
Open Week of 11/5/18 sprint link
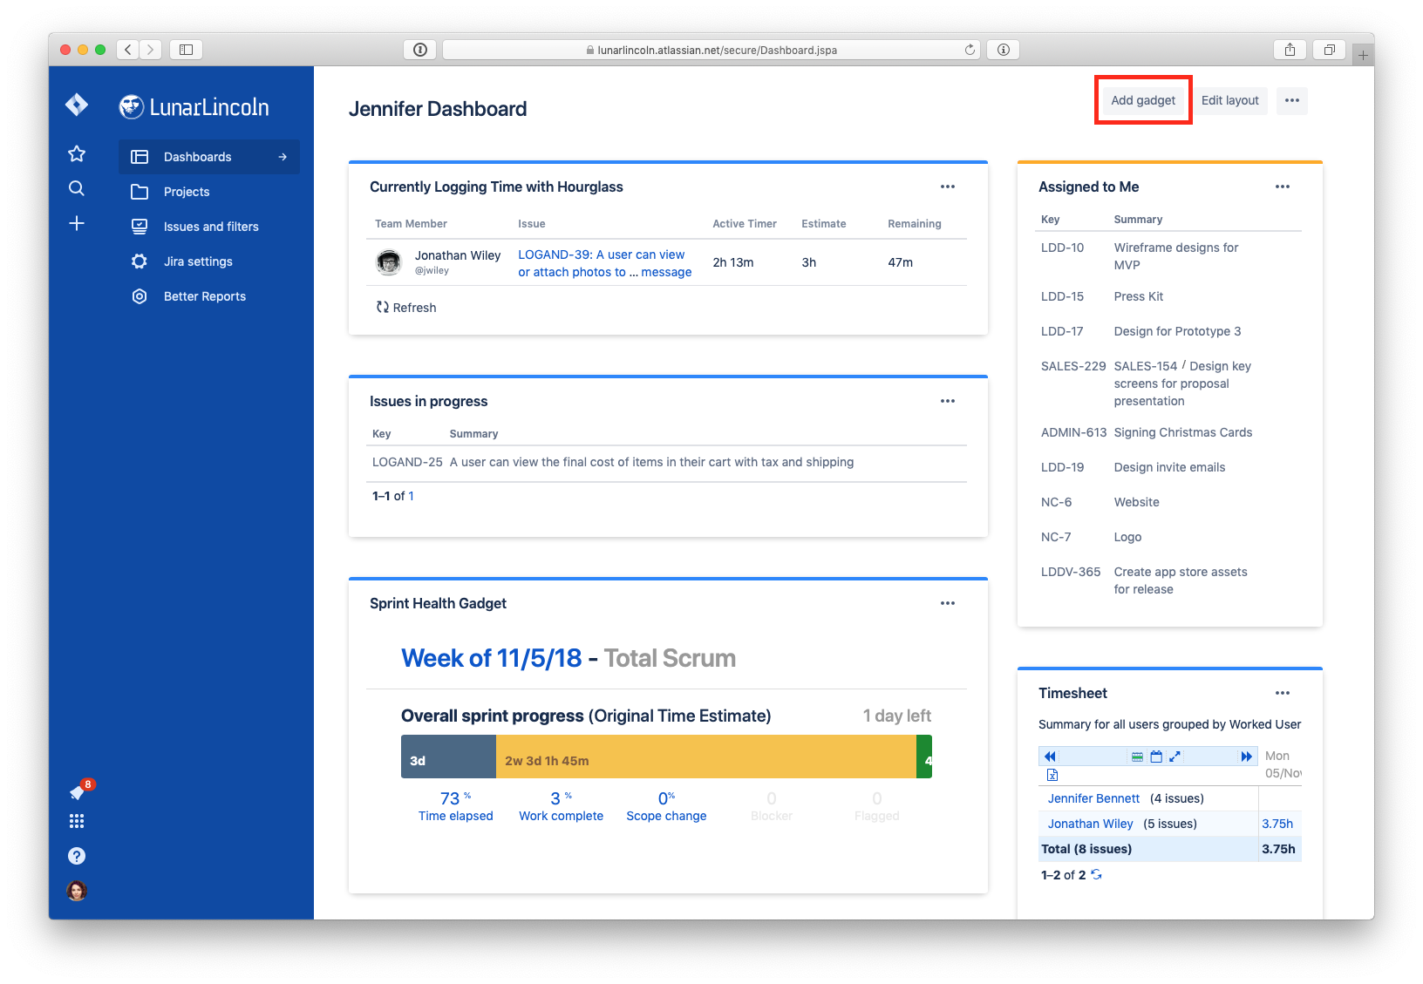(x=491, y=658)
